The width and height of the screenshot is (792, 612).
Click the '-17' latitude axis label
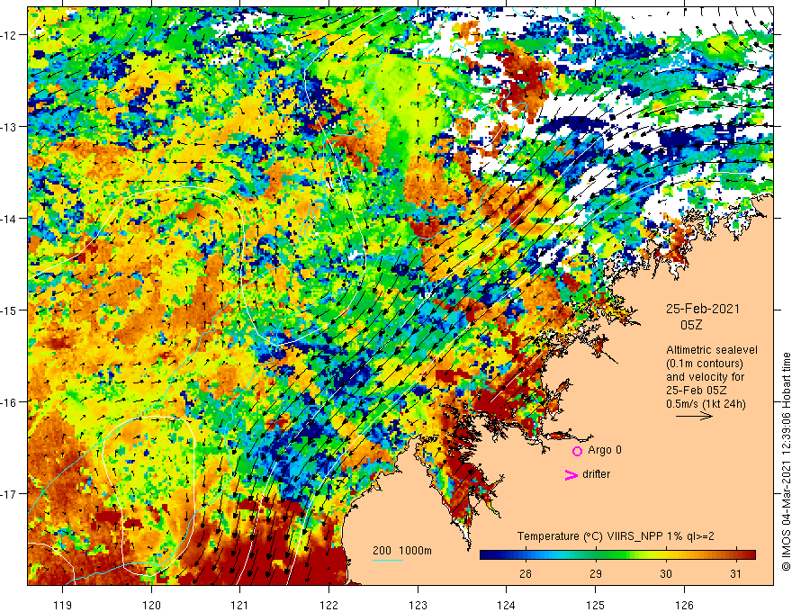[9, 493]
